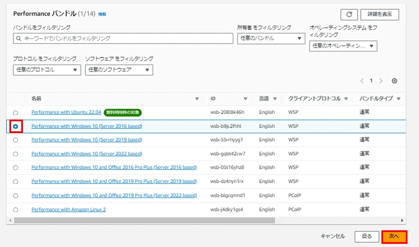
Task: Click the bundle keyword filter field
Action: pos(123,38)
